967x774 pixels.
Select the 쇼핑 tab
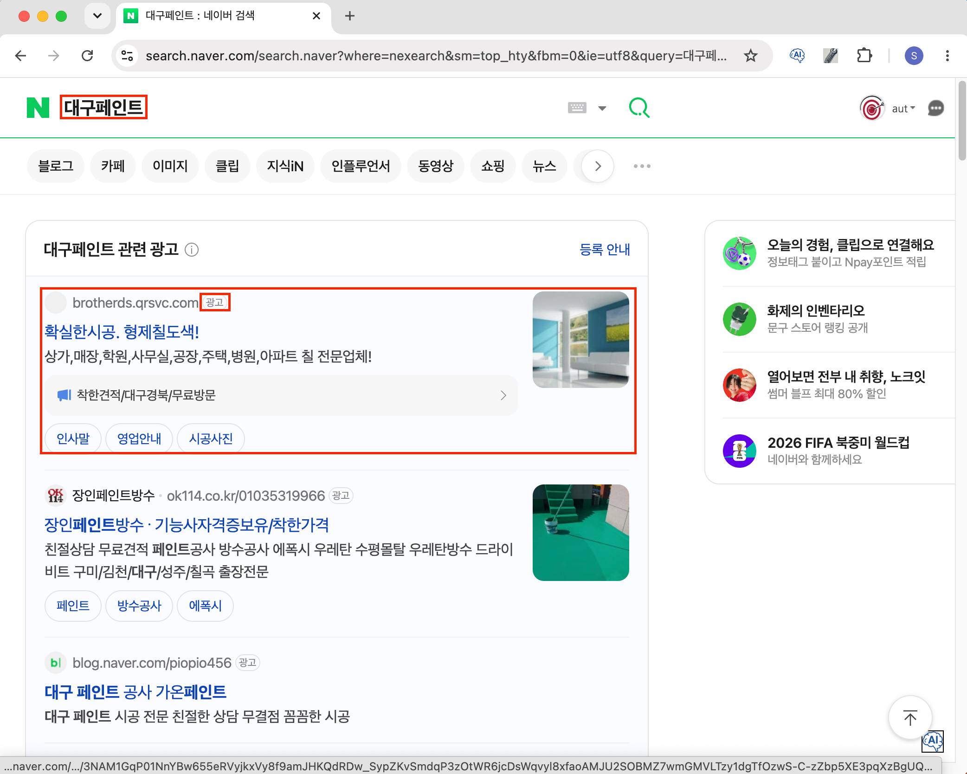point(492,166)
